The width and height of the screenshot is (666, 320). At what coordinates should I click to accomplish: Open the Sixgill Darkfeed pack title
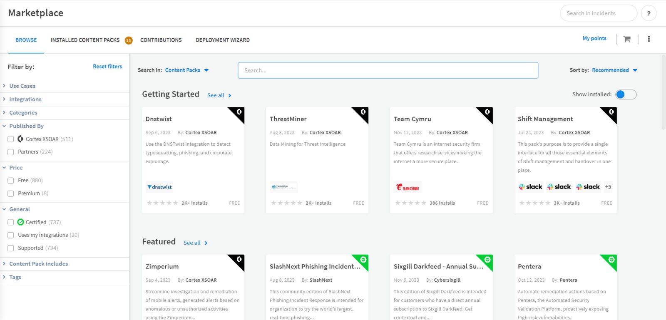438,267
